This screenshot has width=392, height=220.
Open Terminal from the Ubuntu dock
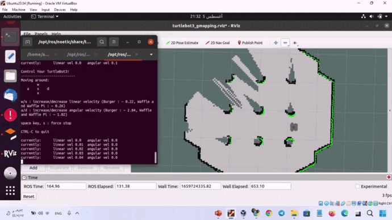click(x=10, y=37)
